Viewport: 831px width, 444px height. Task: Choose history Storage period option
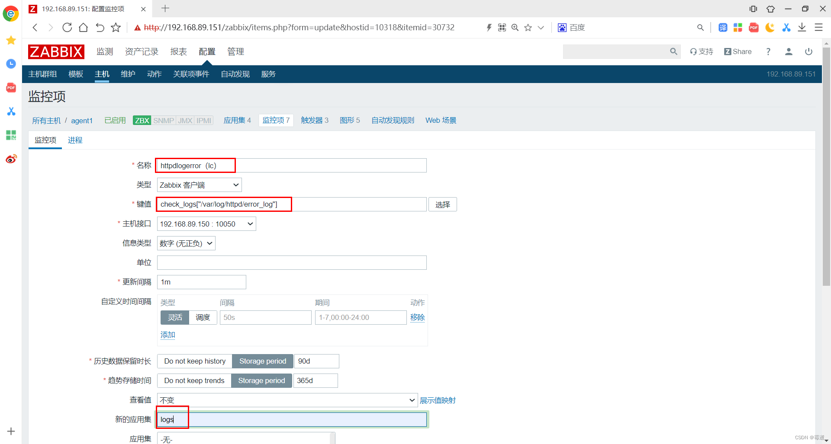(263, 361)
